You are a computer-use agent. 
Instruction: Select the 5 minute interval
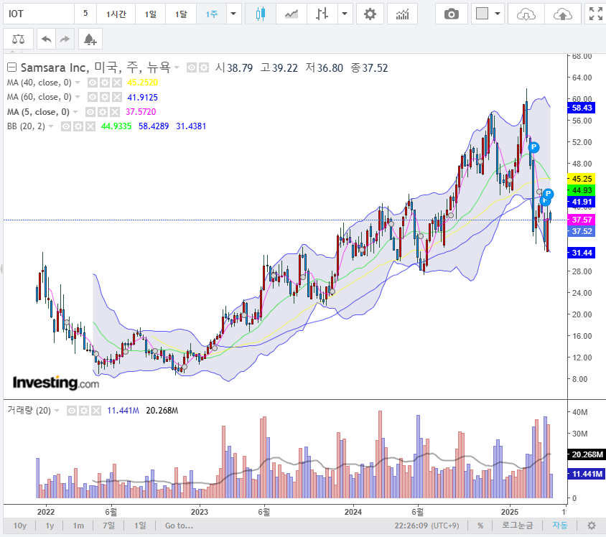(85, 14)
